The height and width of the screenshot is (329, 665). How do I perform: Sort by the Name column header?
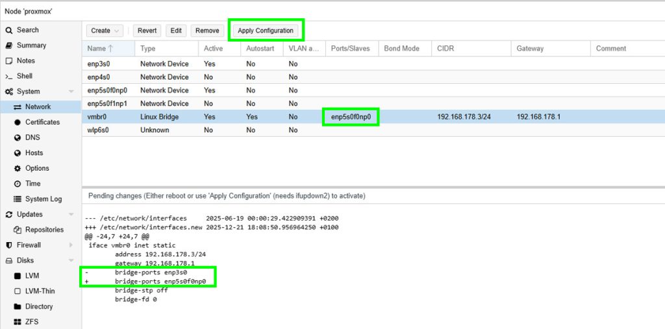[96, 49]
